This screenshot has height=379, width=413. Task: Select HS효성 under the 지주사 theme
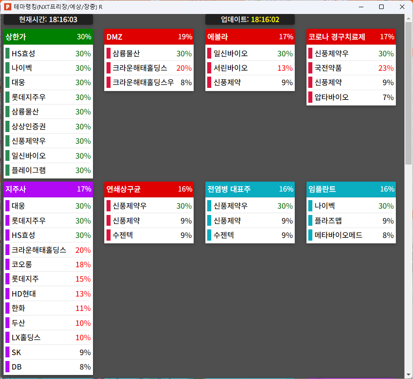pos(48,235)
